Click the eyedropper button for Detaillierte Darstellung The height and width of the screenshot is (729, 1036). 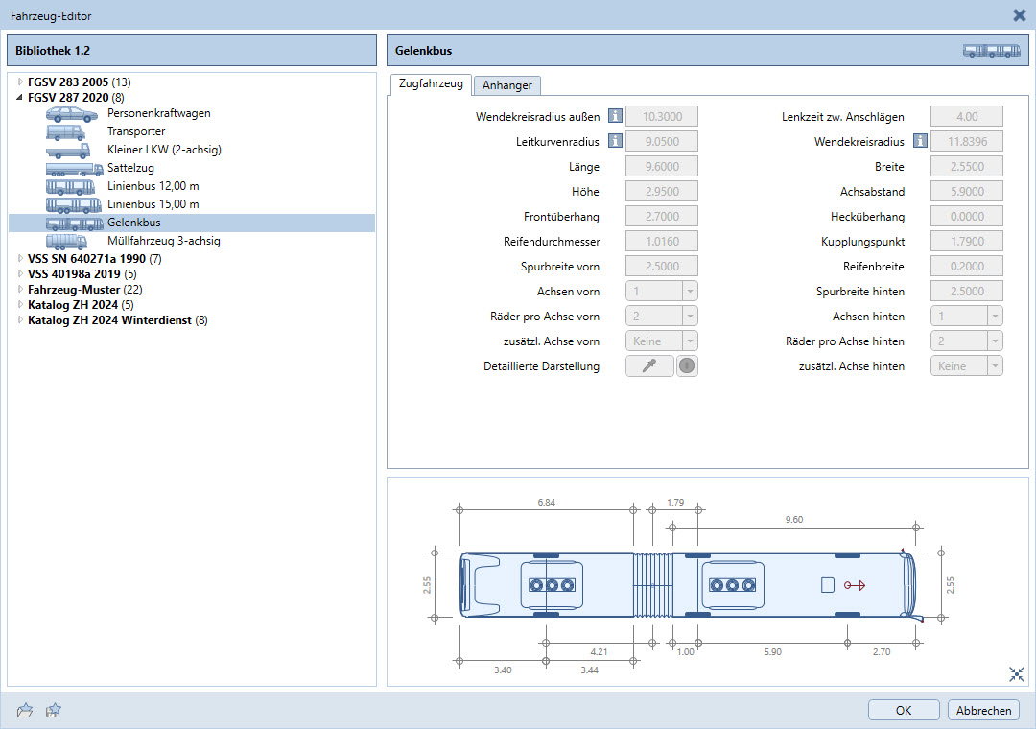(649, 365)
